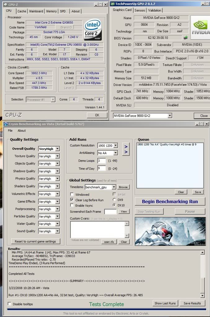Viewport: 210px width, 317px height.
Task: Click the Show Last Runs button
Action: [165, 303]
